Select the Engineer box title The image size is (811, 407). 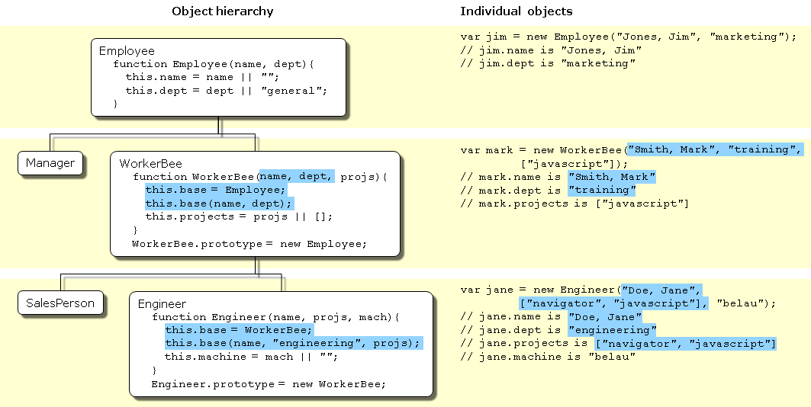pyautogui.click(x=162, y=304)
